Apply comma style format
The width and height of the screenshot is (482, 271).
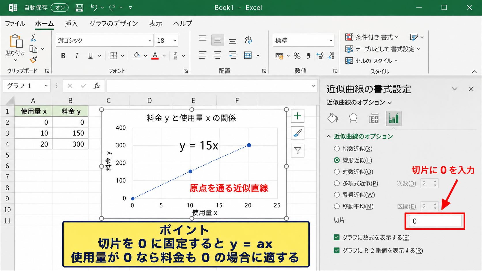(x=309, y=56)
